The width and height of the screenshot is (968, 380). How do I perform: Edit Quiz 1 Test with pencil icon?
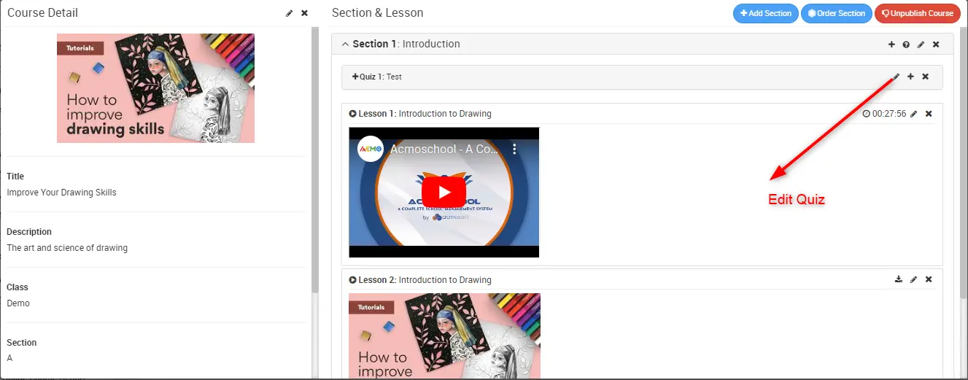point(897,77)
